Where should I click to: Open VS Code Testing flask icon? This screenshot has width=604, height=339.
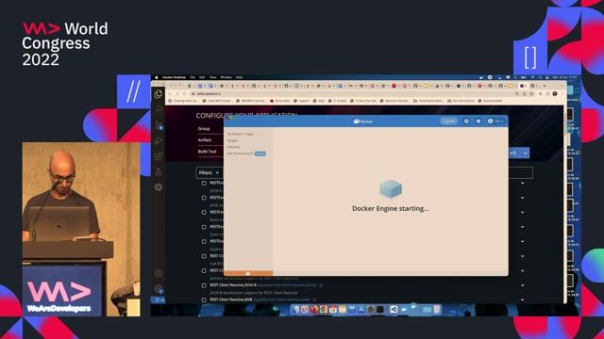coord(159,171)
